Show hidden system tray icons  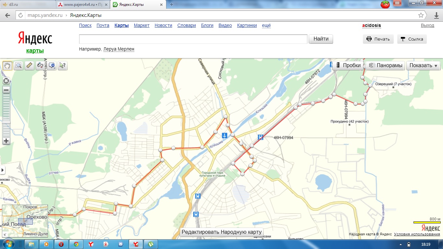401,244
